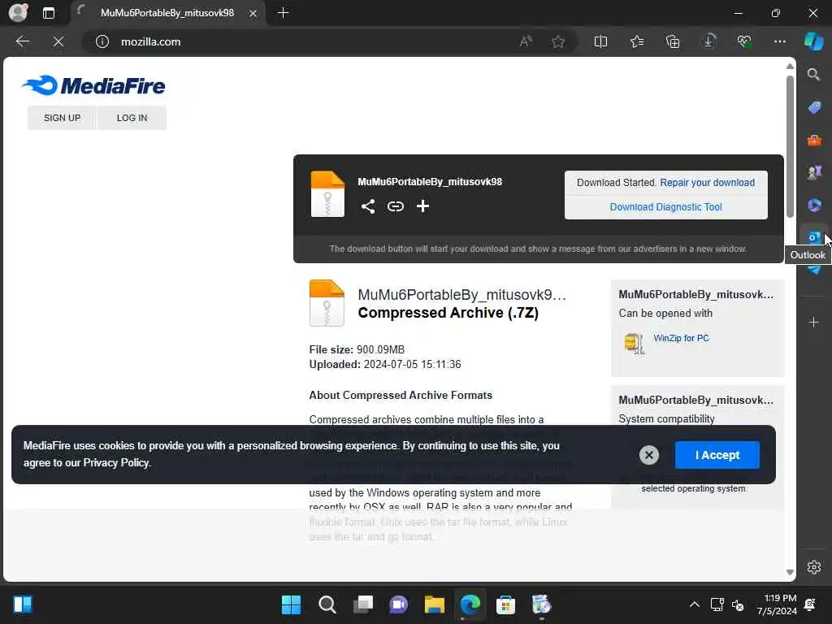Open Collections icon in toolbar
Screen dimensions: 832x624
pyautogui.click(x=672, y=41)
